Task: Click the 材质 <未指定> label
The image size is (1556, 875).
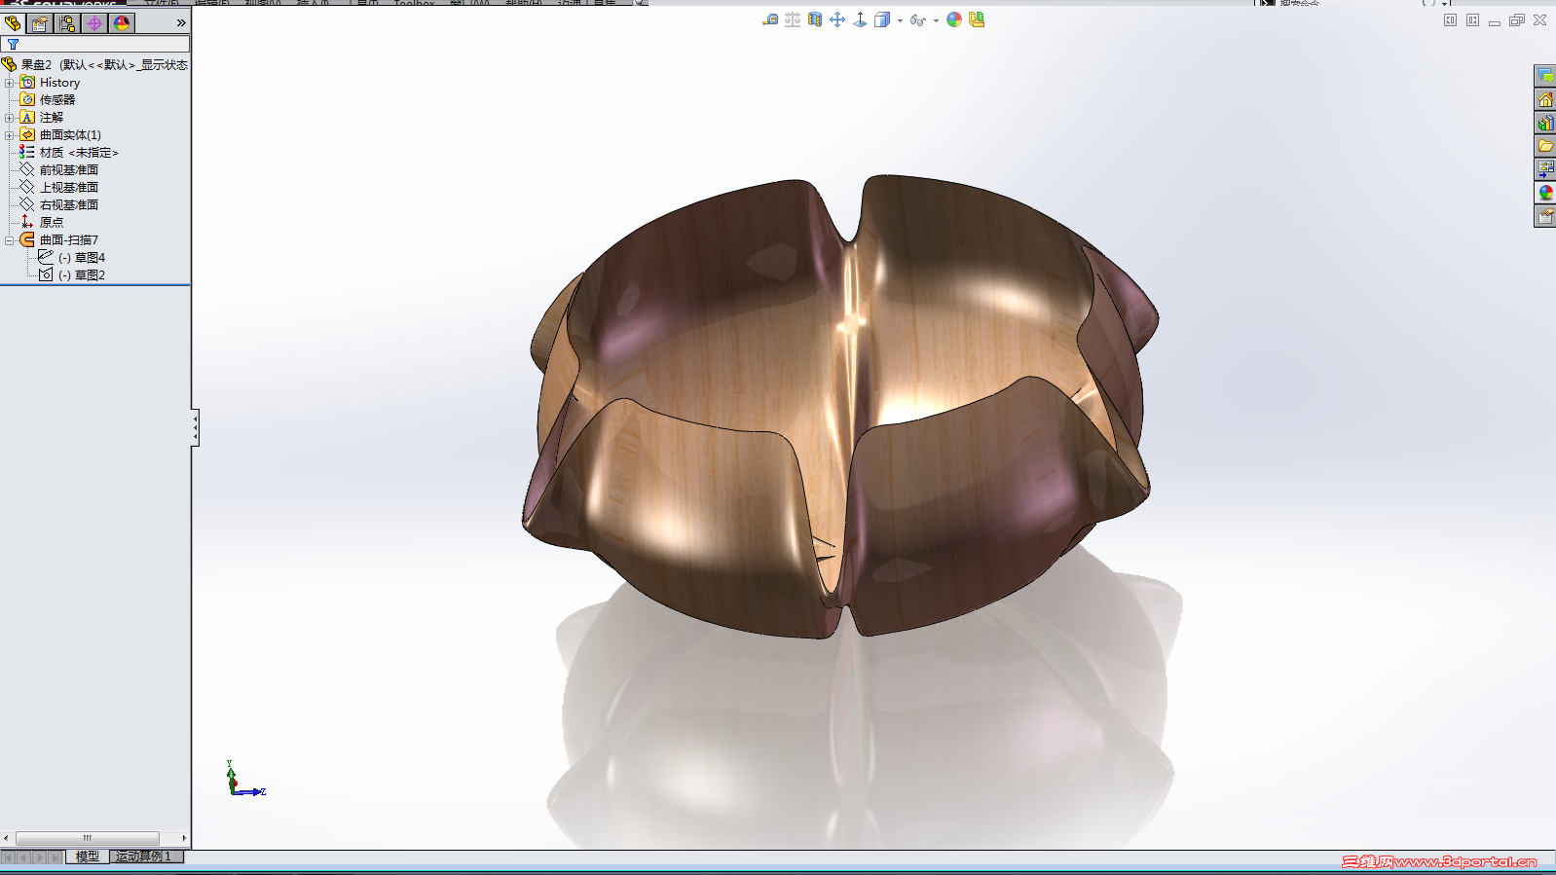Action: pyautogui.click(x=79, y=153)
